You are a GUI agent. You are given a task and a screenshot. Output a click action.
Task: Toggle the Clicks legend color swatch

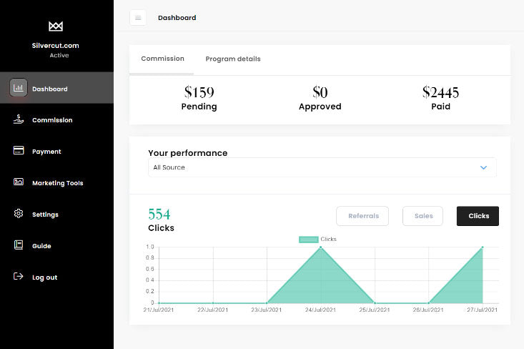click(x=308, y=240)
